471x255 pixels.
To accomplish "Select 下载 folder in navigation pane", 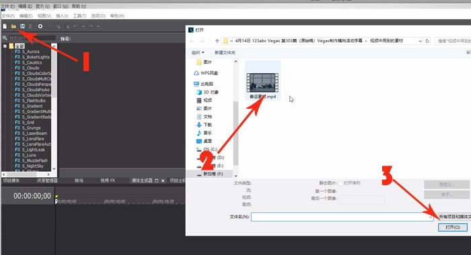I will coord(205,125).
